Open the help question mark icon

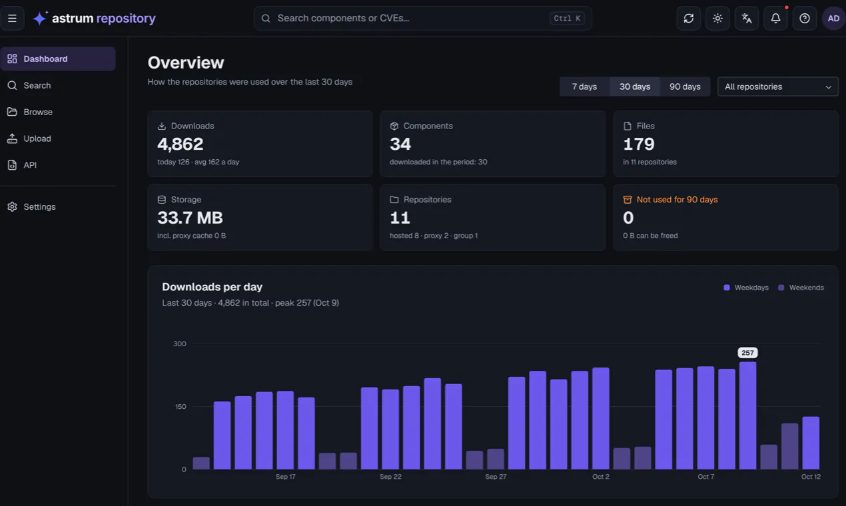click(805, 19)
